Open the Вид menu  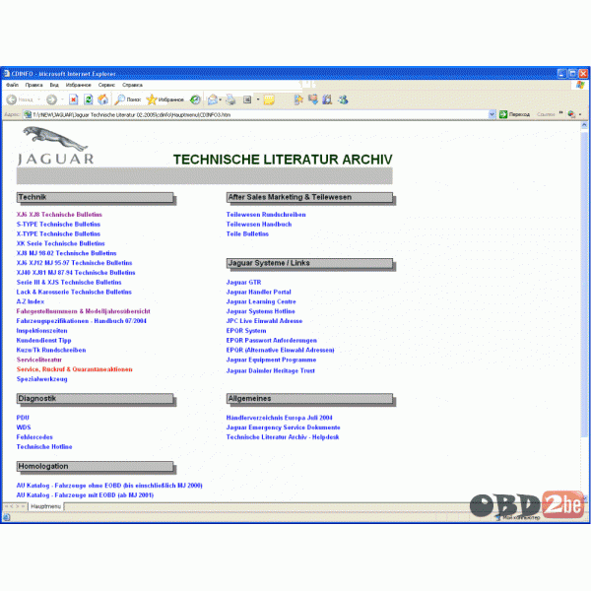click(54, 85)
